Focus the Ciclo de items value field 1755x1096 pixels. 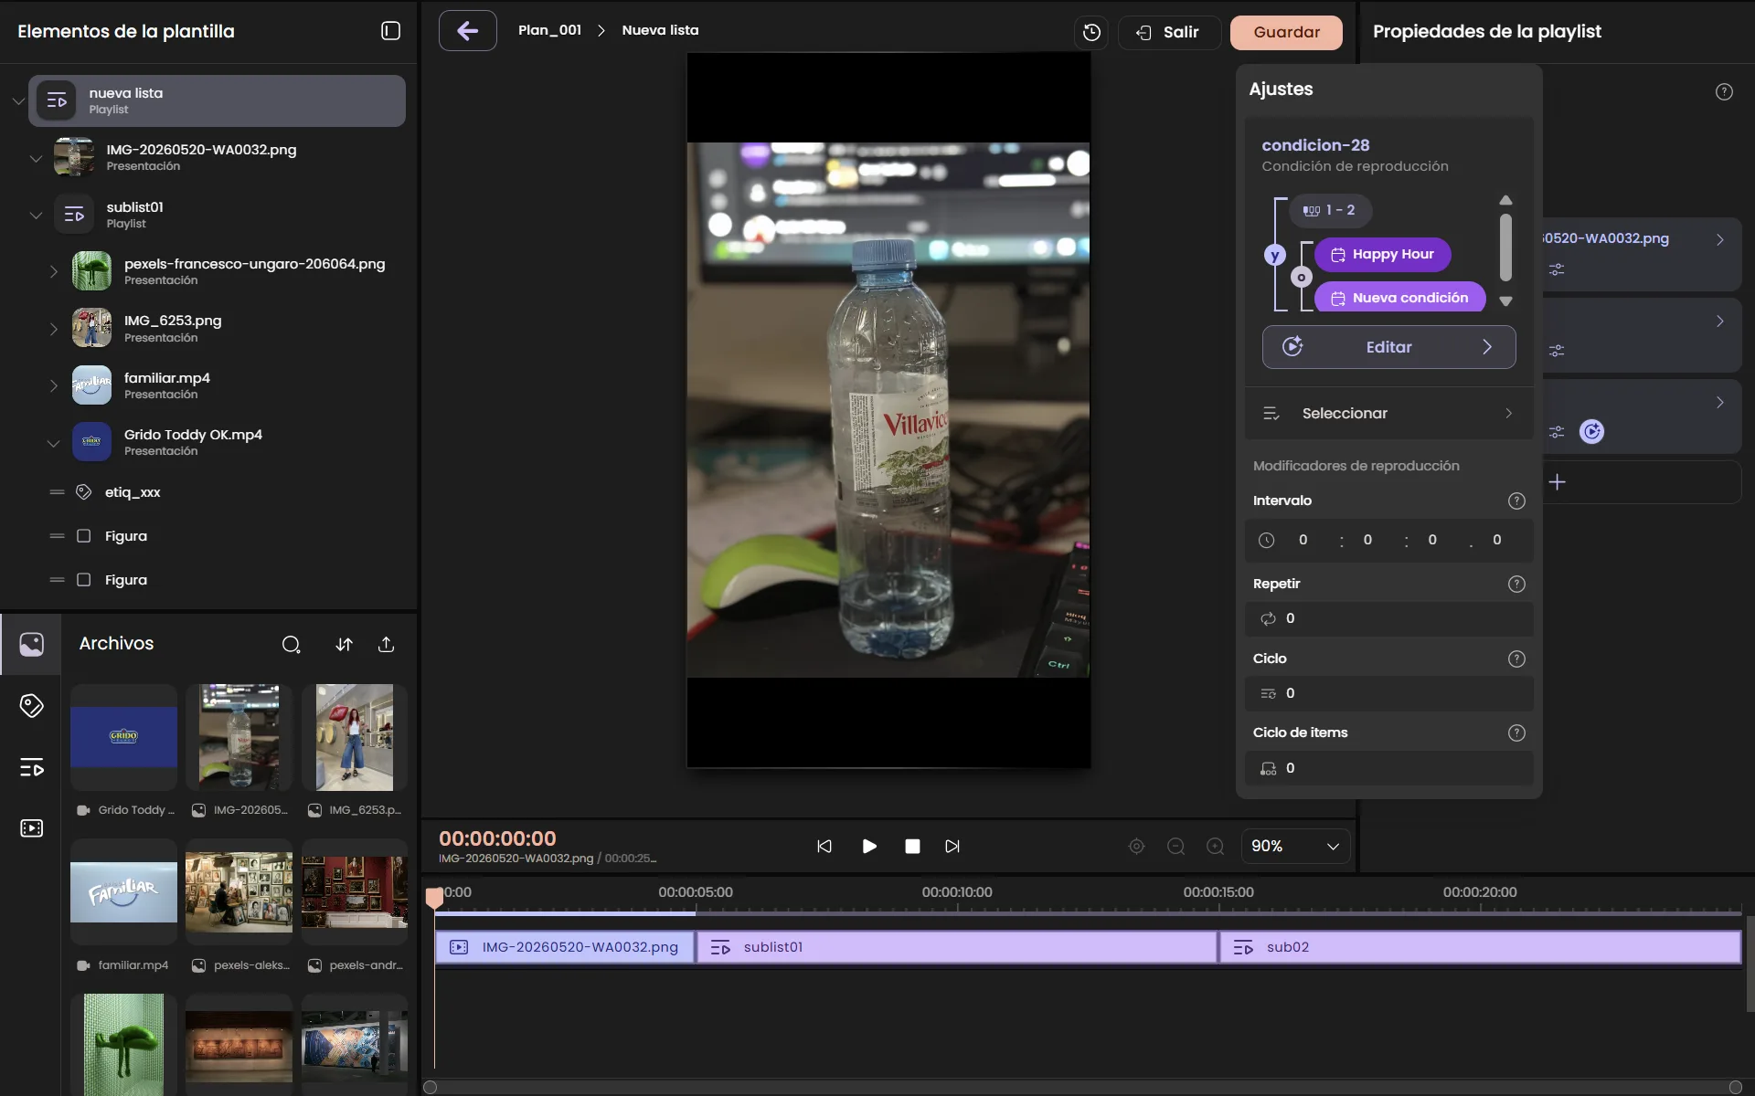[1388, 768]
